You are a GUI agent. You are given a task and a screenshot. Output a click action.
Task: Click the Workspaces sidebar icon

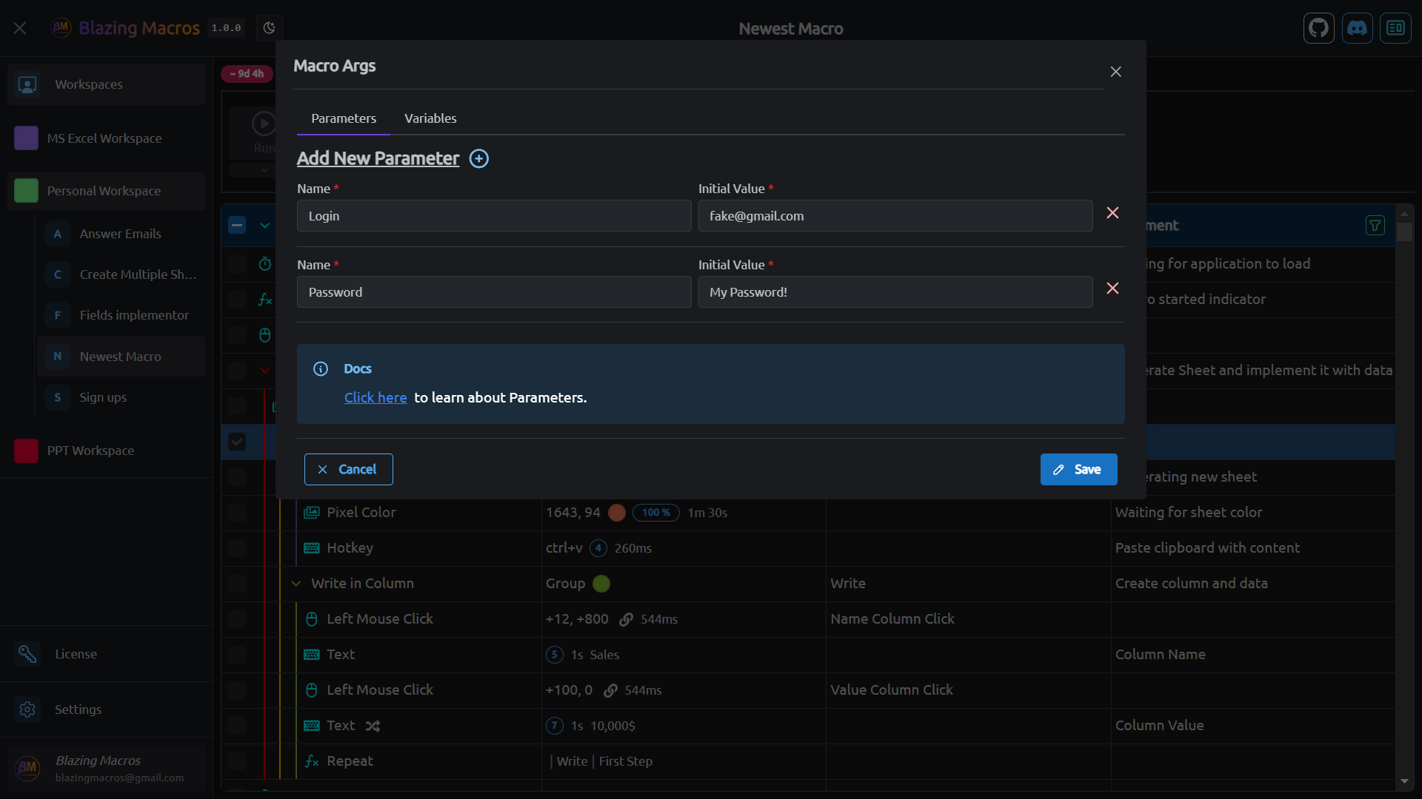(x=27, y=84)
